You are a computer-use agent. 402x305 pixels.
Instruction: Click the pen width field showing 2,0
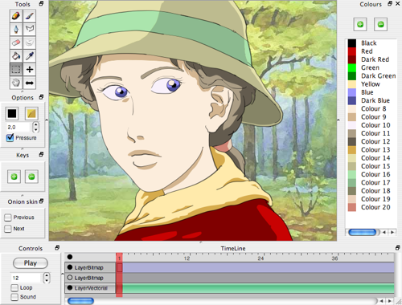(x=18, y=127)
